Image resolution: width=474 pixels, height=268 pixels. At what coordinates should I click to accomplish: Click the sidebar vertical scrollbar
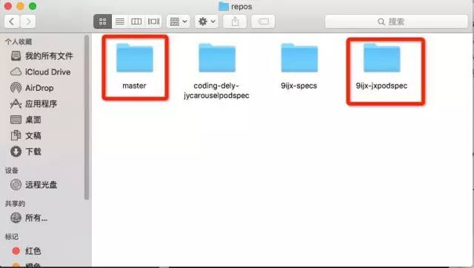coord(87,117)
